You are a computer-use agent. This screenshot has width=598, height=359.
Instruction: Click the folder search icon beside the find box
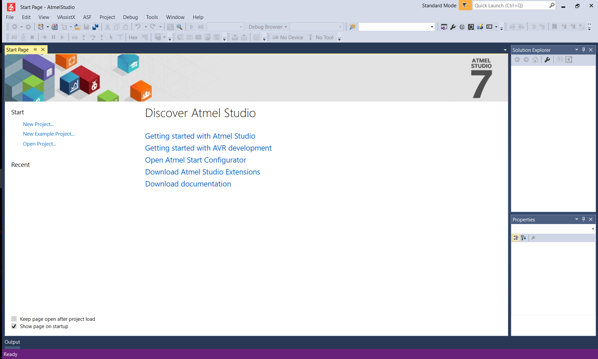click(x=352, y=27)
